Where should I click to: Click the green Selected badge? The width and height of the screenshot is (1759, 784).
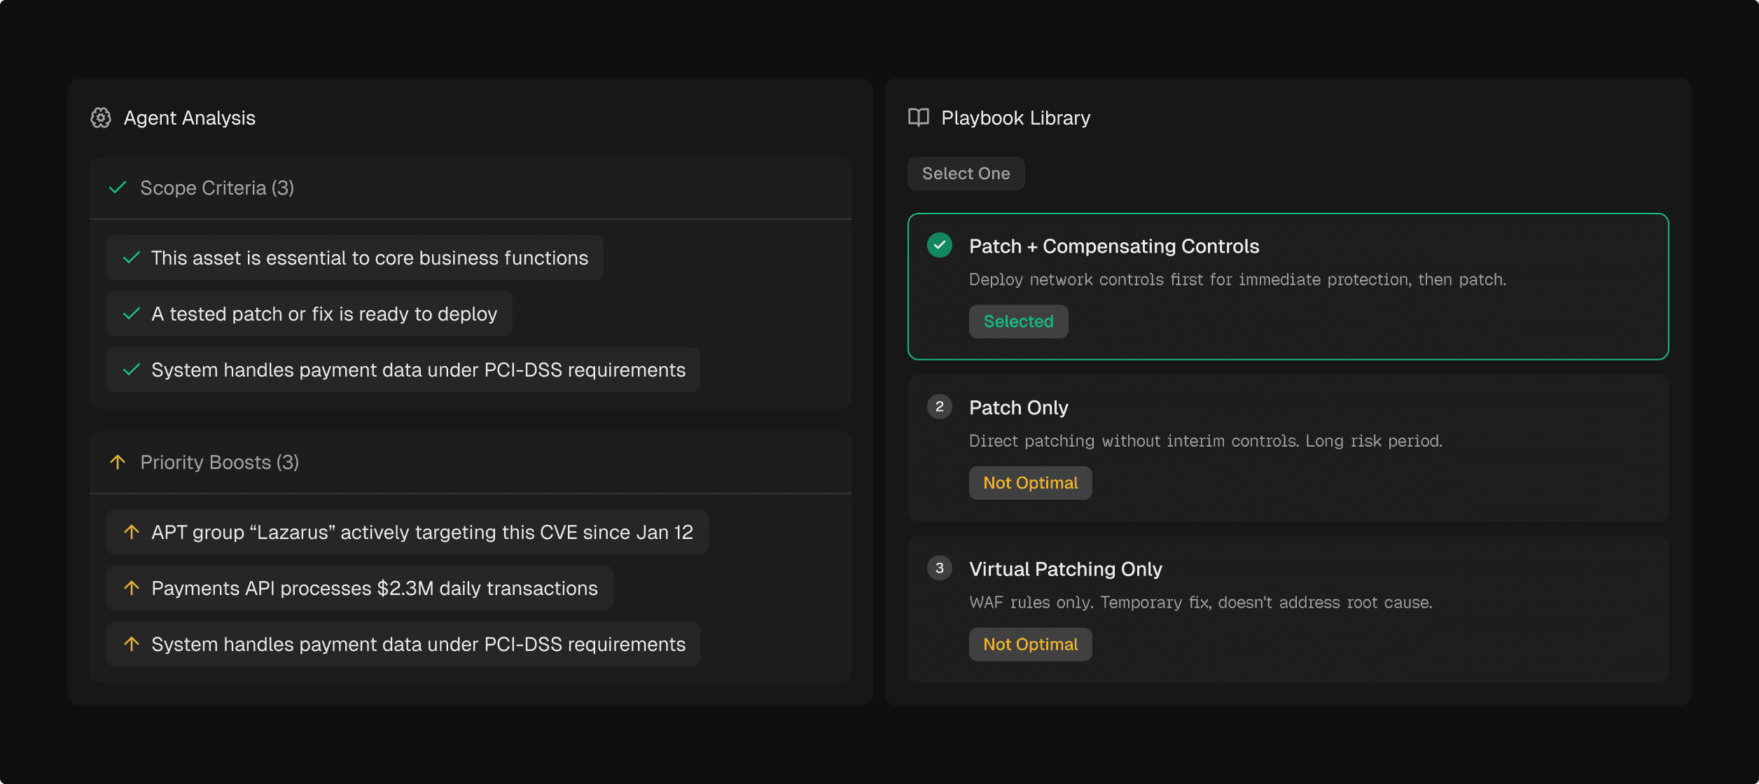click(1018, 321)
